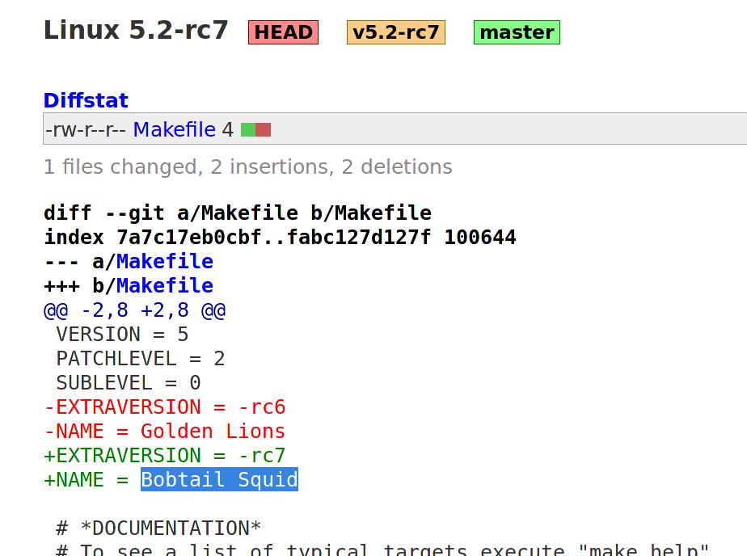Click the 'diff --git a/Makefile b/Makefile' line
This screenshot has width=747, height=556.
pos(238,213)
